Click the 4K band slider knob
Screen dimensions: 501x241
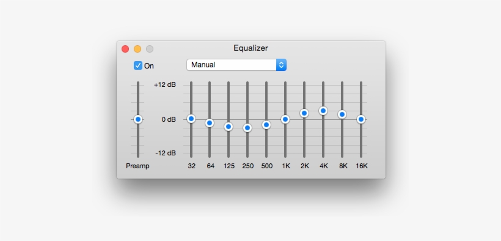coord(323,111)
